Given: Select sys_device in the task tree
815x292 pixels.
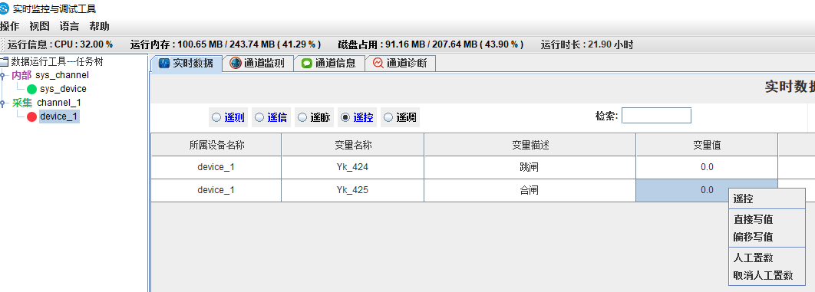Looking at the screenshot, I should click(x=63, y=89).
